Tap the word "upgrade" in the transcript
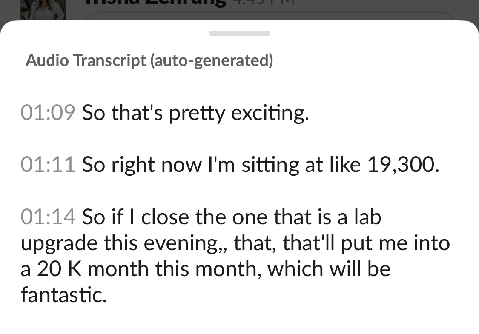Screen dimensions: 479x334 click(57, 243)
